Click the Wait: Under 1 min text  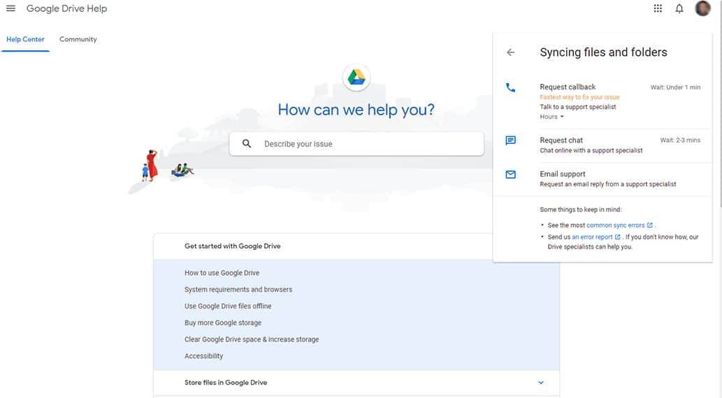click(675, 87)
